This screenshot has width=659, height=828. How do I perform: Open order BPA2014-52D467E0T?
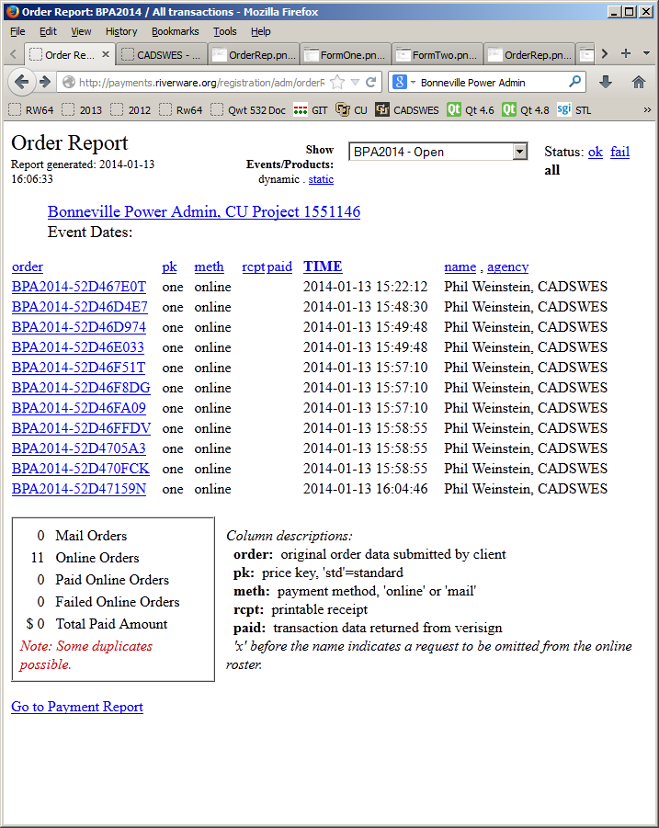click(x=79, y=287)
